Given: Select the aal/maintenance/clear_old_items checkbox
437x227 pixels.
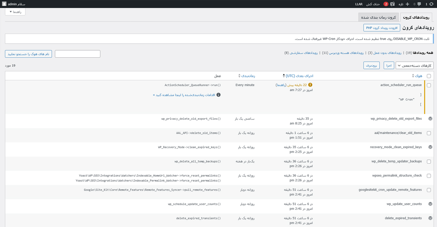Looking at the screenshot, I should tap(429, 133).
